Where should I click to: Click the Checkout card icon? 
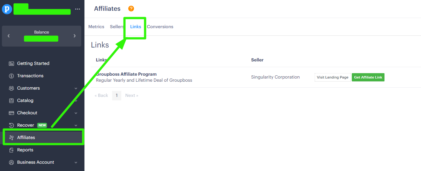coord(11,113)
